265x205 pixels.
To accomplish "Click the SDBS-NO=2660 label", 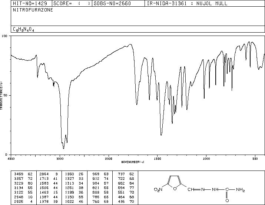I will pyautogui.click(x=112, y=3).
